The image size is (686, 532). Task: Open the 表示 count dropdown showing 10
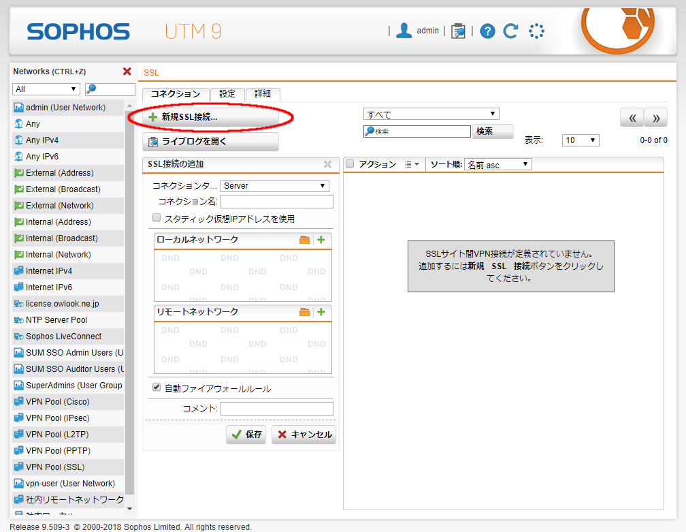click(580, 140)
